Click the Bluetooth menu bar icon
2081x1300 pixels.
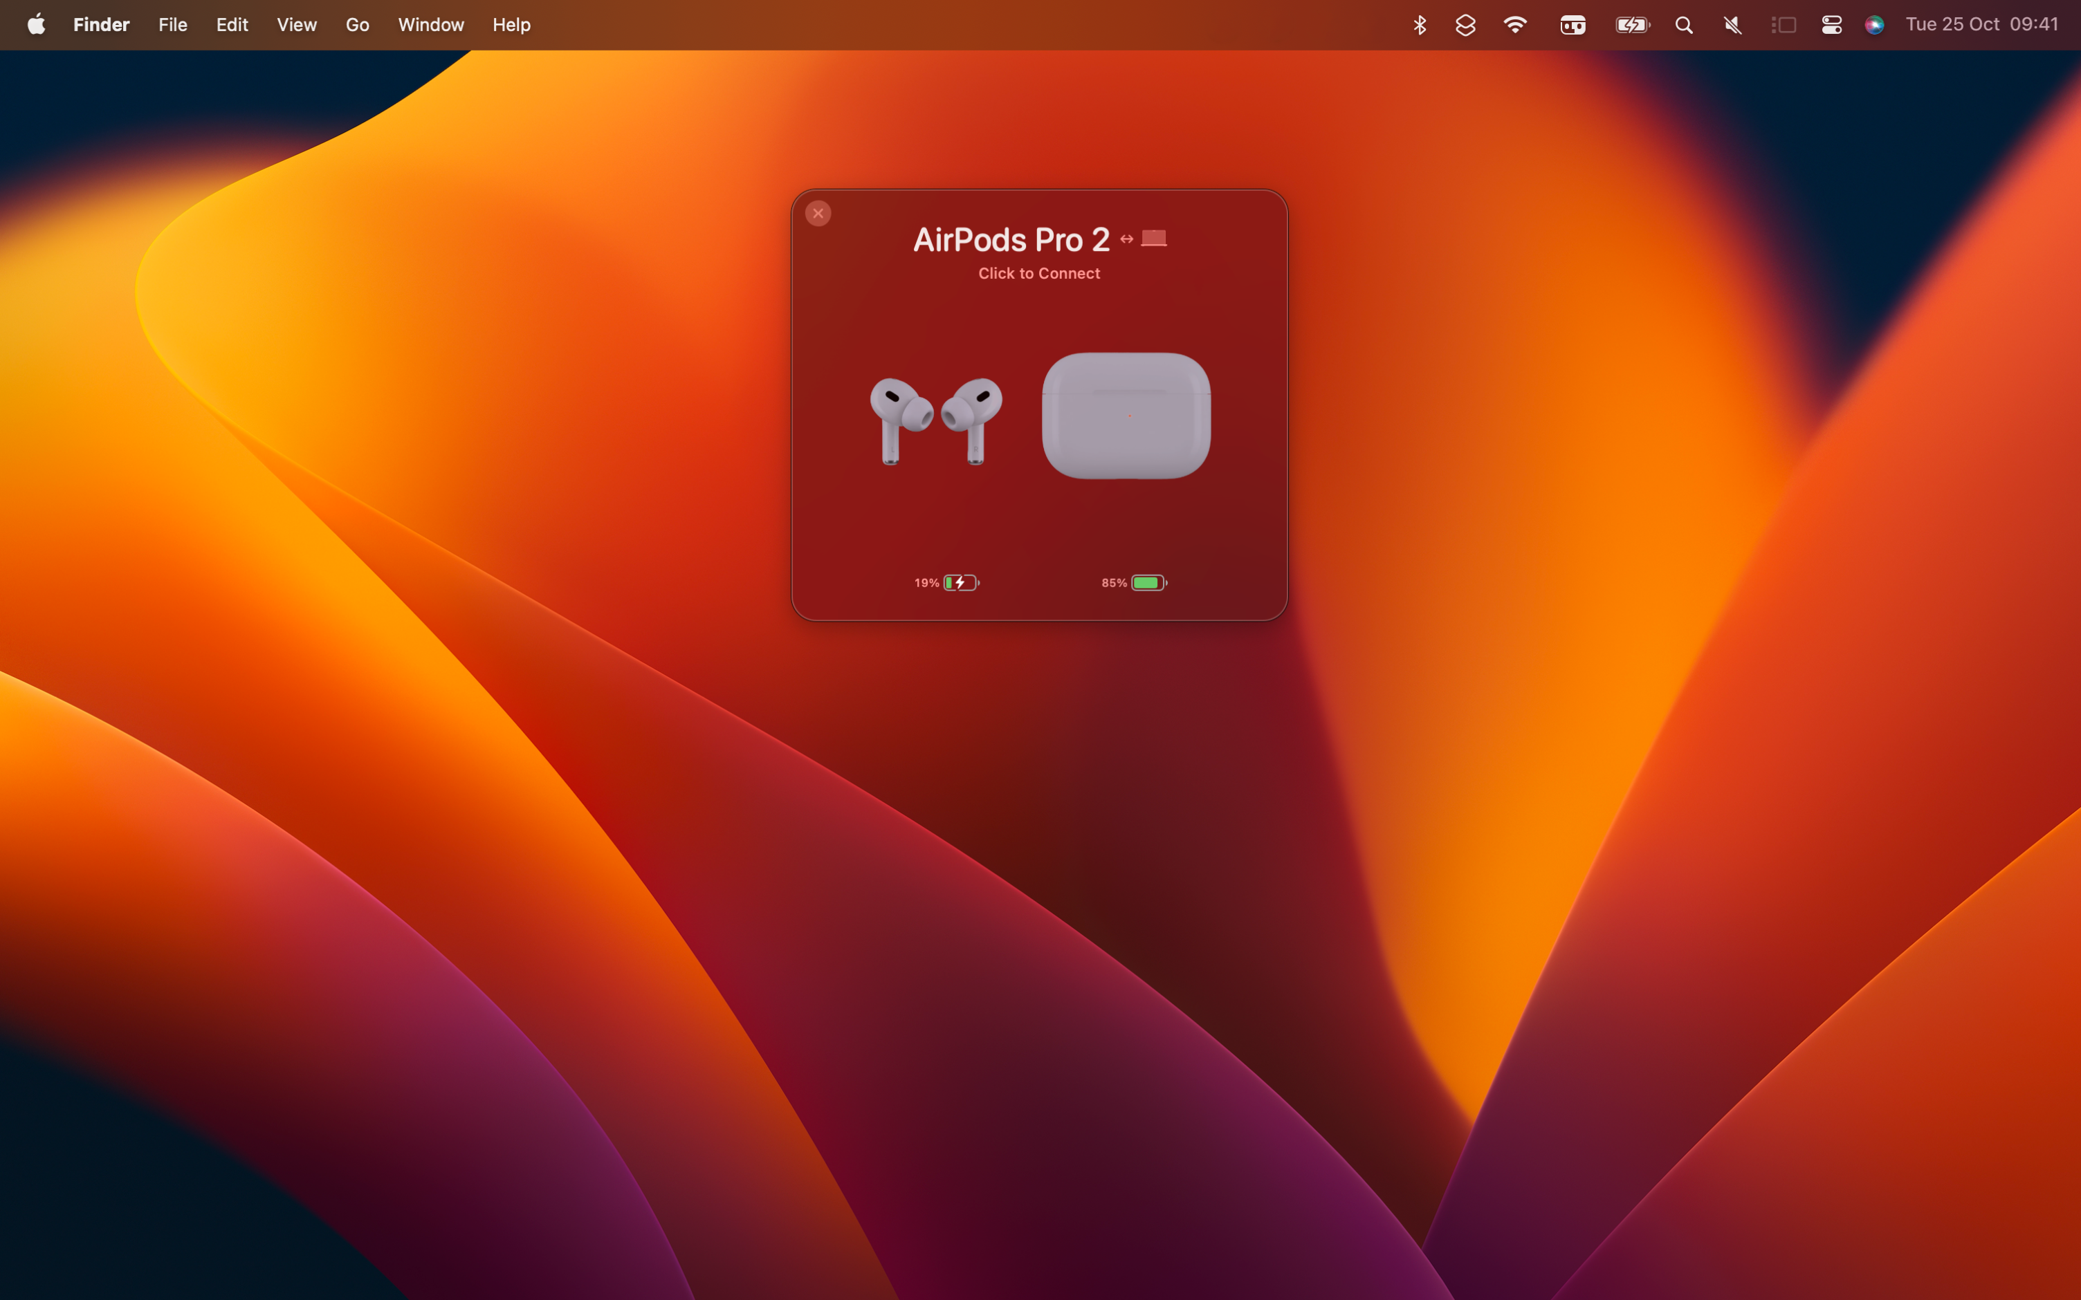point(1420,25)
